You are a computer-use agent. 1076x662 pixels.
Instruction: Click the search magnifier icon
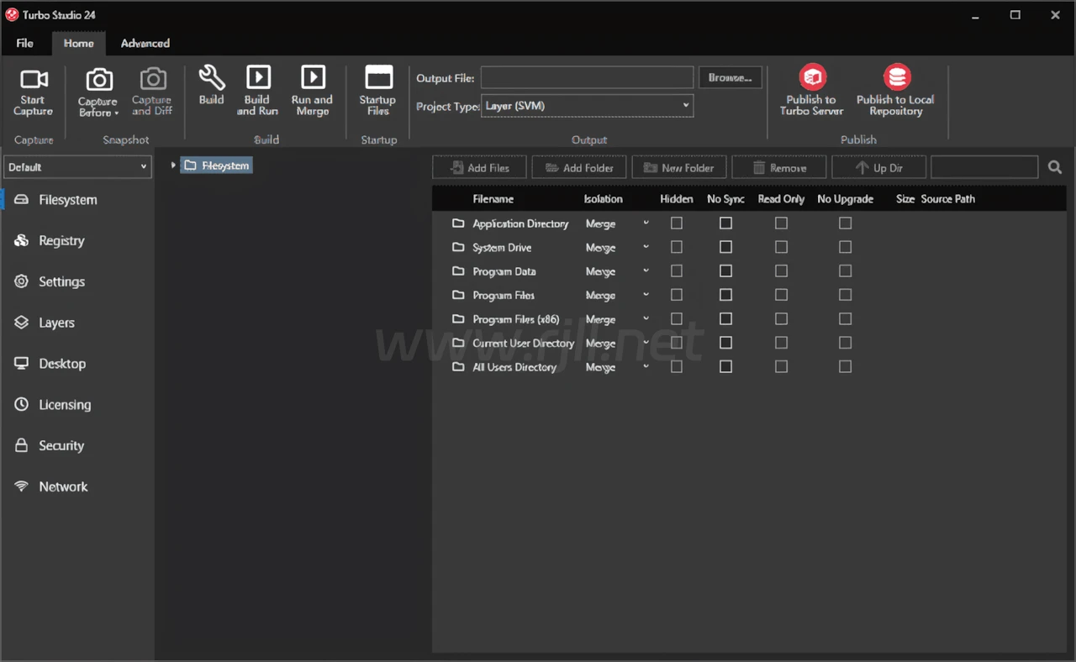(1055, 168)
